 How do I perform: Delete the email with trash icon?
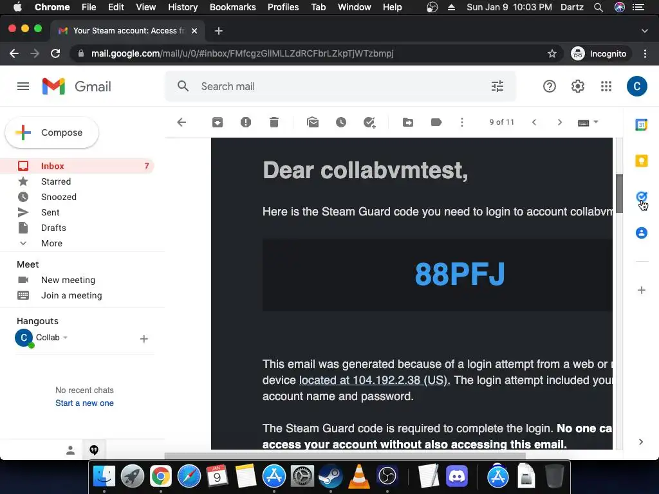point(274,122)
